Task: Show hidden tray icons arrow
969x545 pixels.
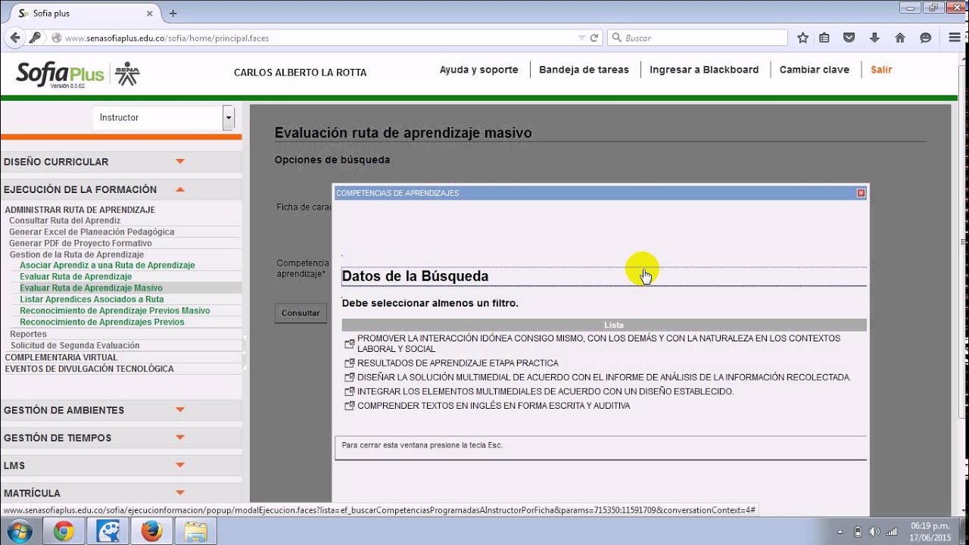Action: [x=840, y=531]
